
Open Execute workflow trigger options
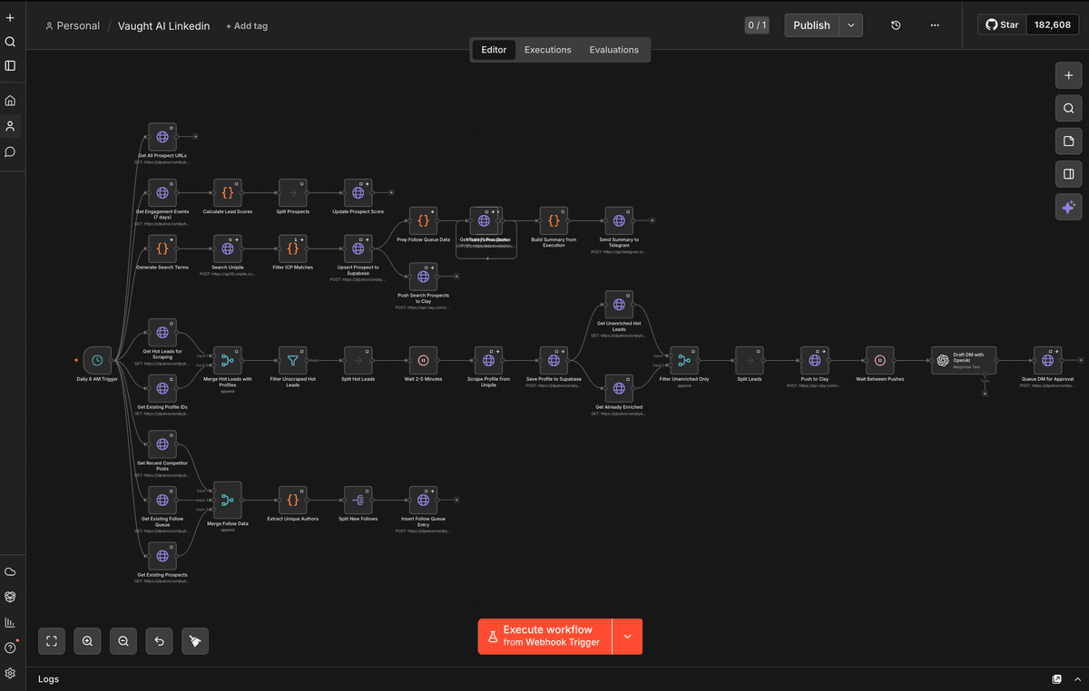(627, 636)
